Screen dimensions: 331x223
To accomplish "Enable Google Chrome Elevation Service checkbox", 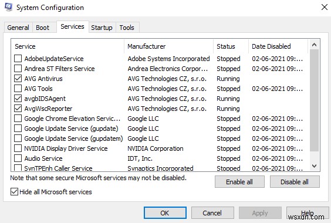I will click(18, 119).
